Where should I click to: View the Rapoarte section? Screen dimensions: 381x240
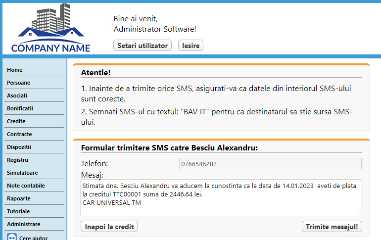(x=34, y=199)
